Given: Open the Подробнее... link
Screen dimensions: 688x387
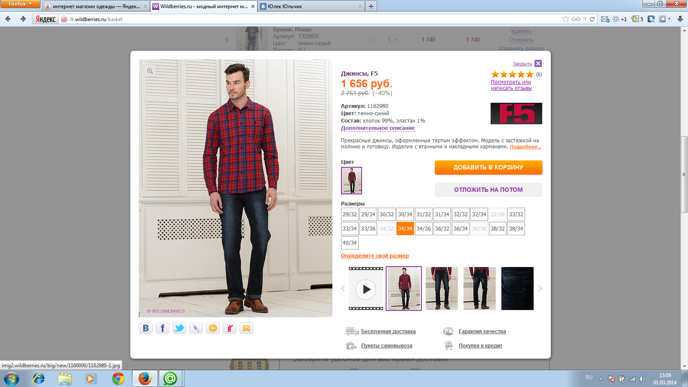Looking at the screenshot, I should [525, 147].
